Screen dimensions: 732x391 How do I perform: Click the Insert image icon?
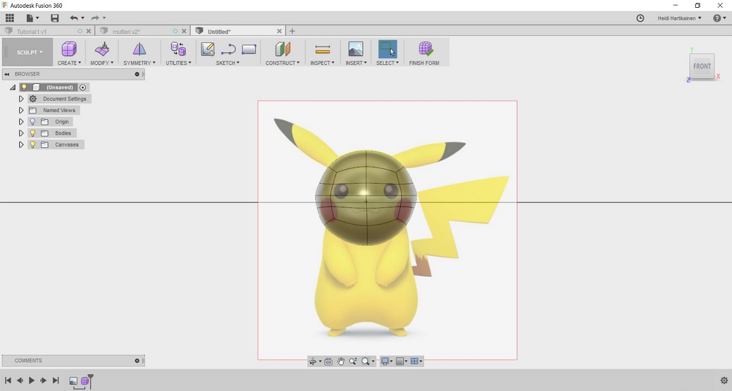click(x=356, y=49)
